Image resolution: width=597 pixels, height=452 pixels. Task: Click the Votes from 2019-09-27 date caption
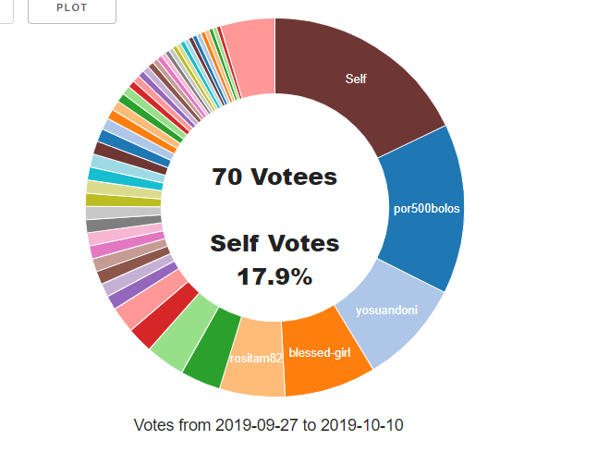pos(268,425)
